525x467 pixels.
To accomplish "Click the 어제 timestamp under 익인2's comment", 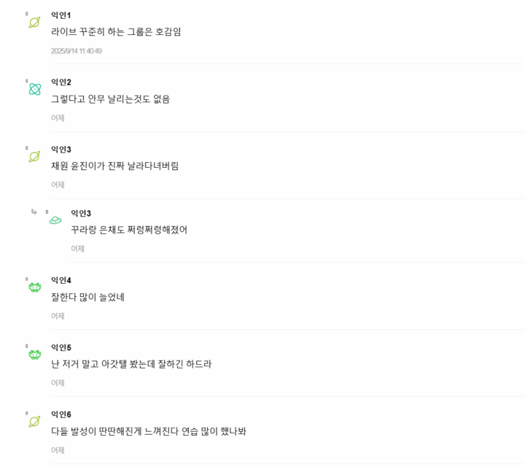I will (x=58, y=117).
